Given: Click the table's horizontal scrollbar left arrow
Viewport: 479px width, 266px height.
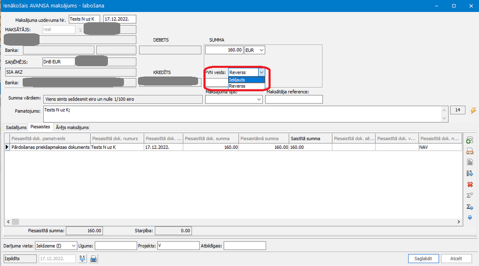Looking at the screenshot, I should click(8, 222).
